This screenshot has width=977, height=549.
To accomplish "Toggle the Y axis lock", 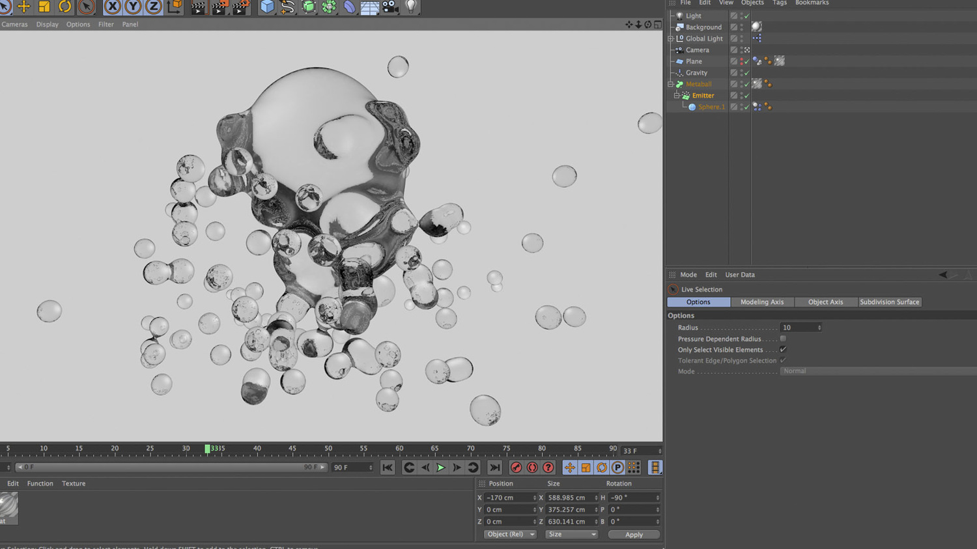I will click(133, 7).
